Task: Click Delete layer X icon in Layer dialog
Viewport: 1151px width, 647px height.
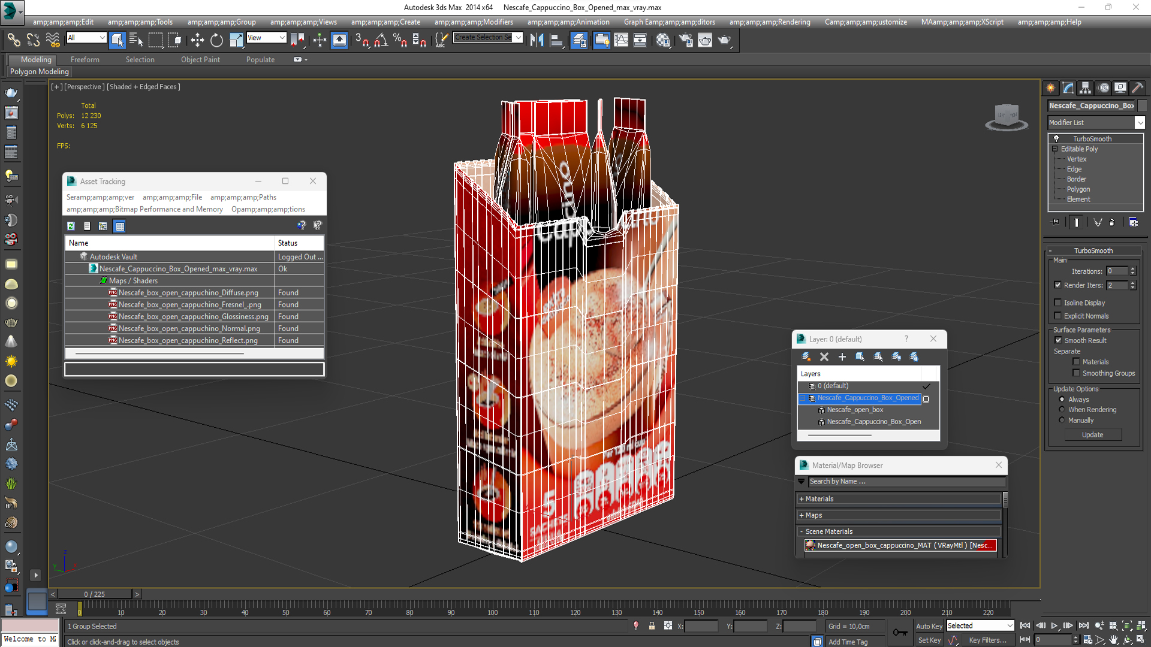Action: [824, 356]
